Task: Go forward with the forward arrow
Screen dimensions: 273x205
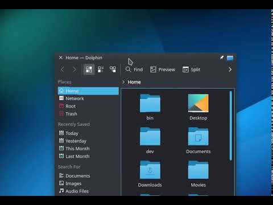Action: click(75, 69)
